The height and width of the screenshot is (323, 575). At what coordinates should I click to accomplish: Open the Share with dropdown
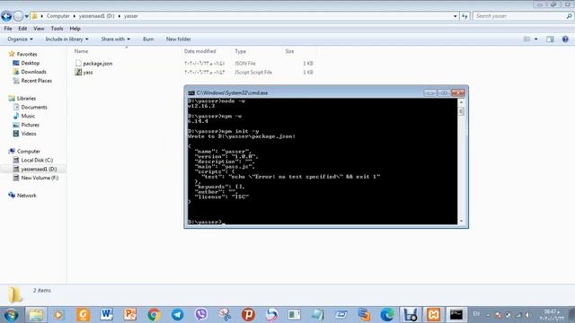point(116,39)
